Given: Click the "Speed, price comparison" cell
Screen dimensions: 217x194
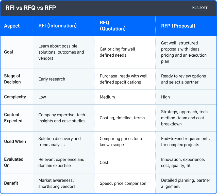Looking at the screenshot, I should pos(123,183).
